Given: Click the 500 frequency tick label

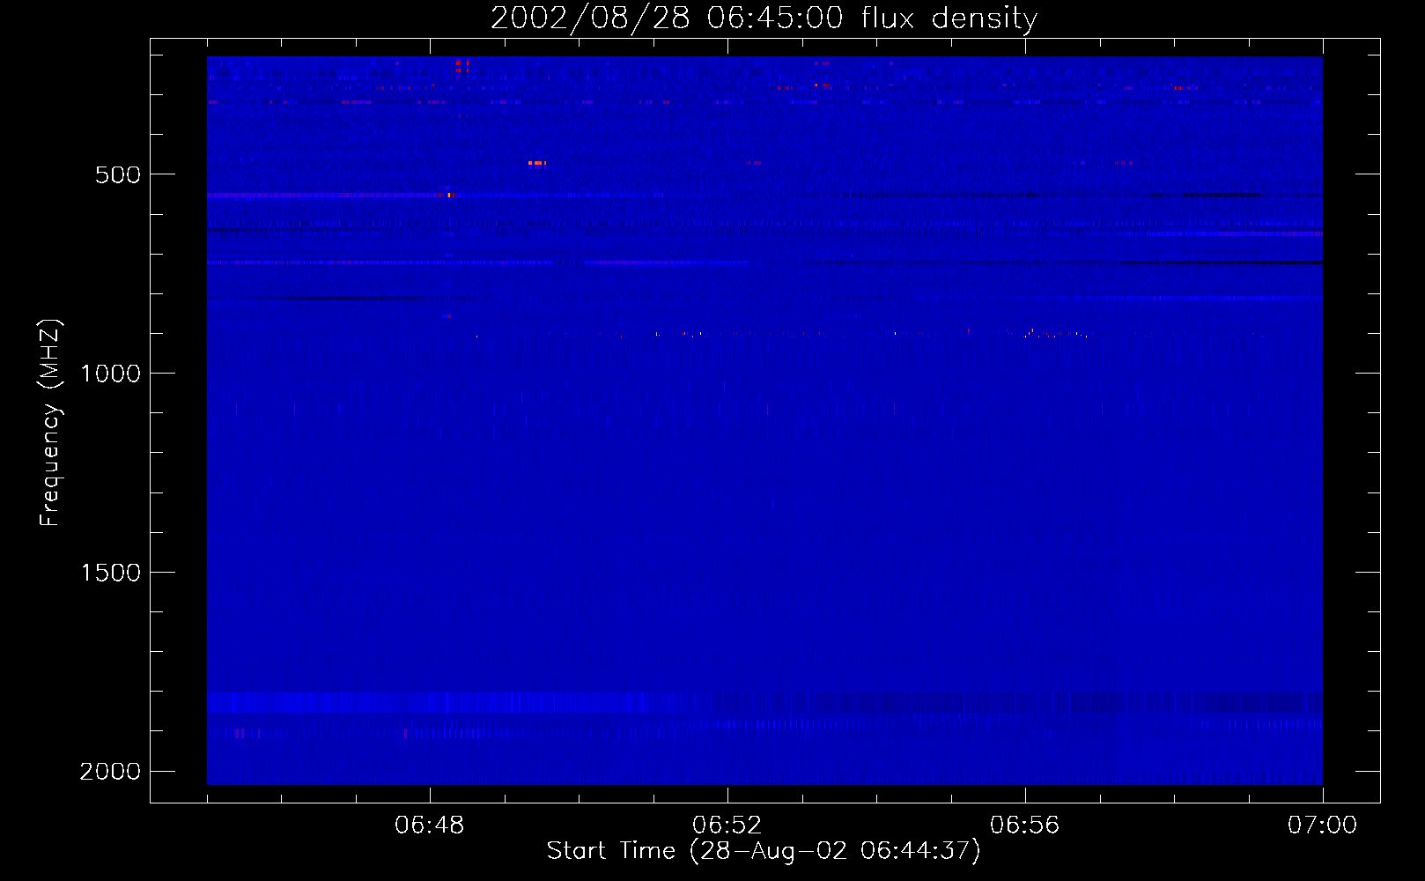Looking at the screenshot, I should coord(118,174).
